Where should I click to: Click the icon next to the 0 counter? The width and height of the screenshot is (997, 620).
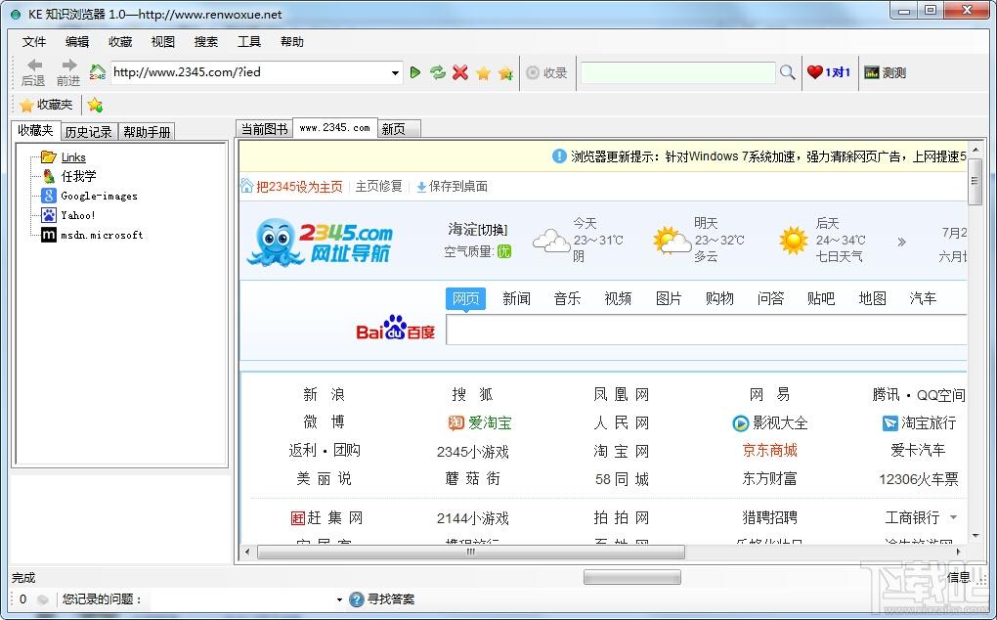tap(43, 599)
